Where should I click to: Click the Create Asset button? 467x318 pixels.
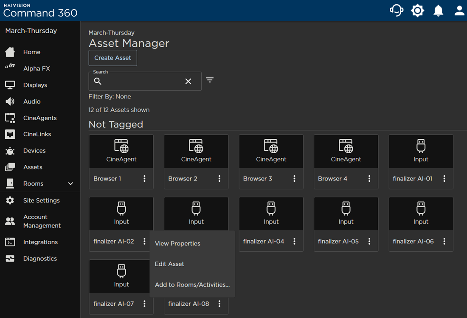tap(113, 58)
